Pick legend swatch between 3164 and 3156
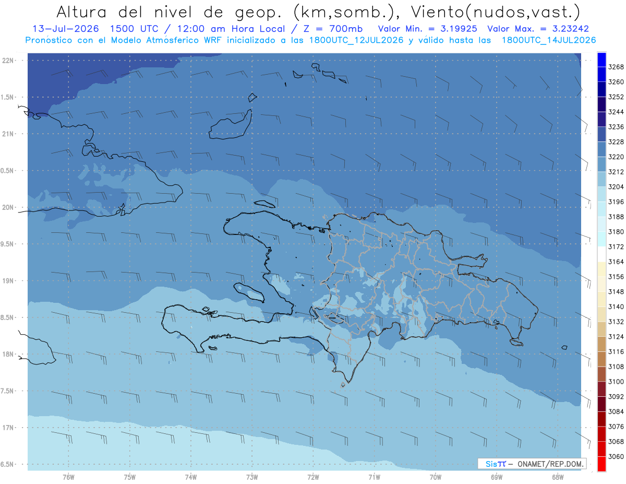The image size is (626, 484). 601,269
